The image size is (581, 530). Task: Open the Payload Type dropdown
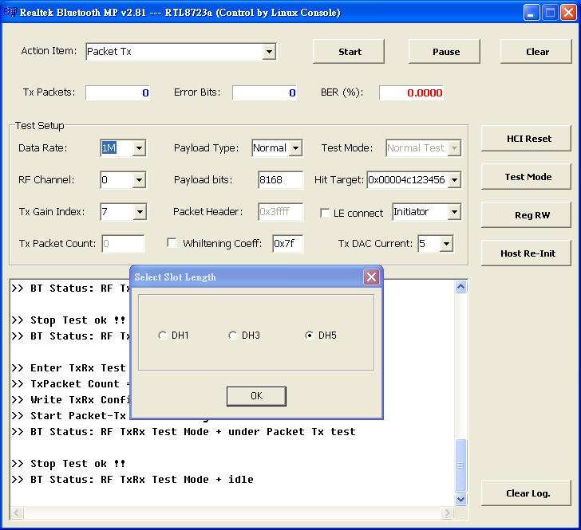point(295,148)
